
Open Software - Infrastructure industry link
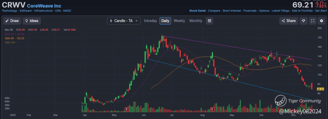[36, 11]
